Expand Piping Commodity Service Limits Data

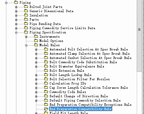point(16,28)
